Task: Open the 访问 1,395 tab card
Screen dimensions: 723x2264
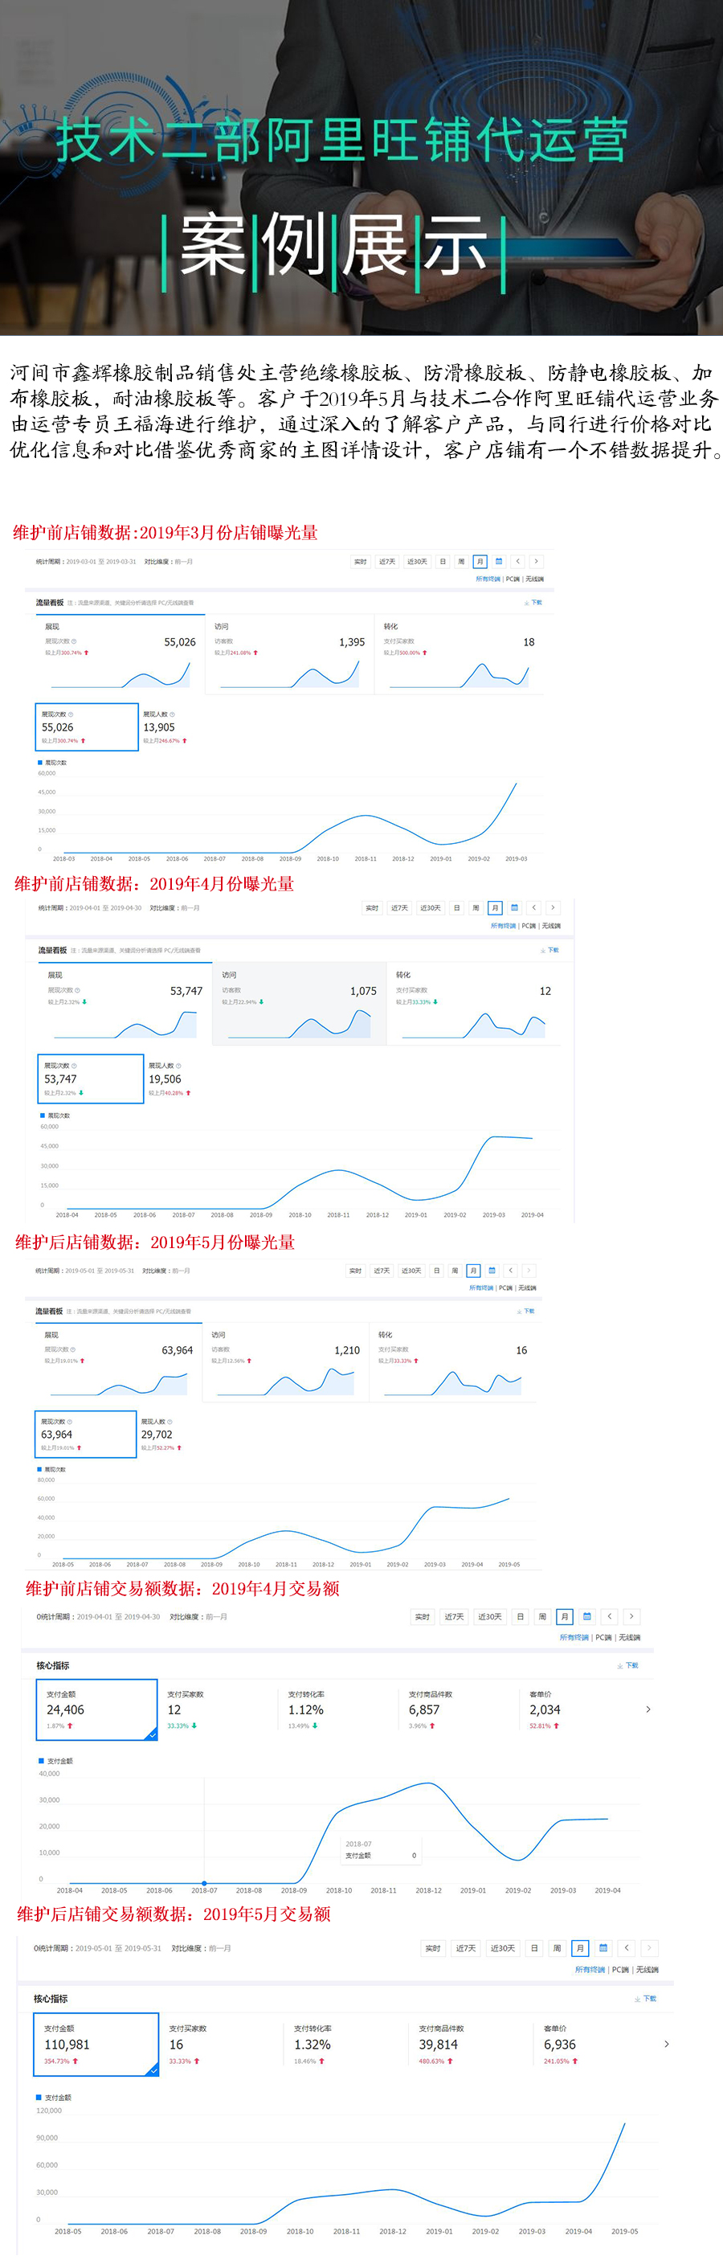Action: click(x=289, y=655)
